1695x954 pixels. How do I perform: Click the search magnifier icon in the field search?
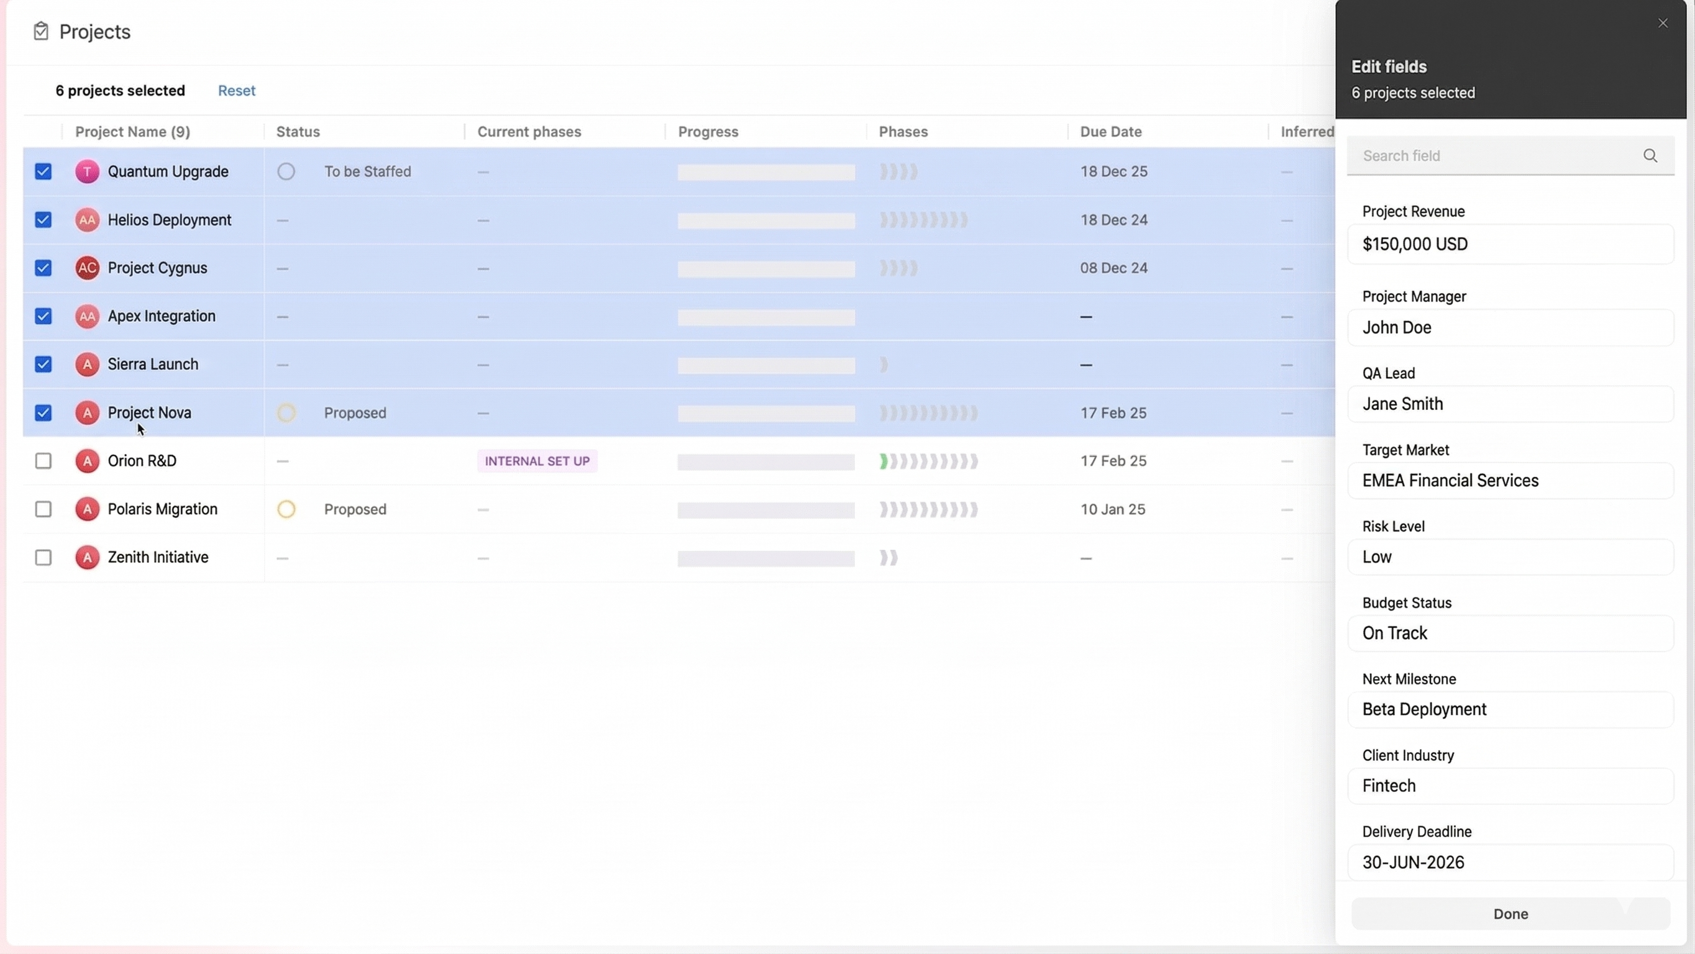point(1650,155)
